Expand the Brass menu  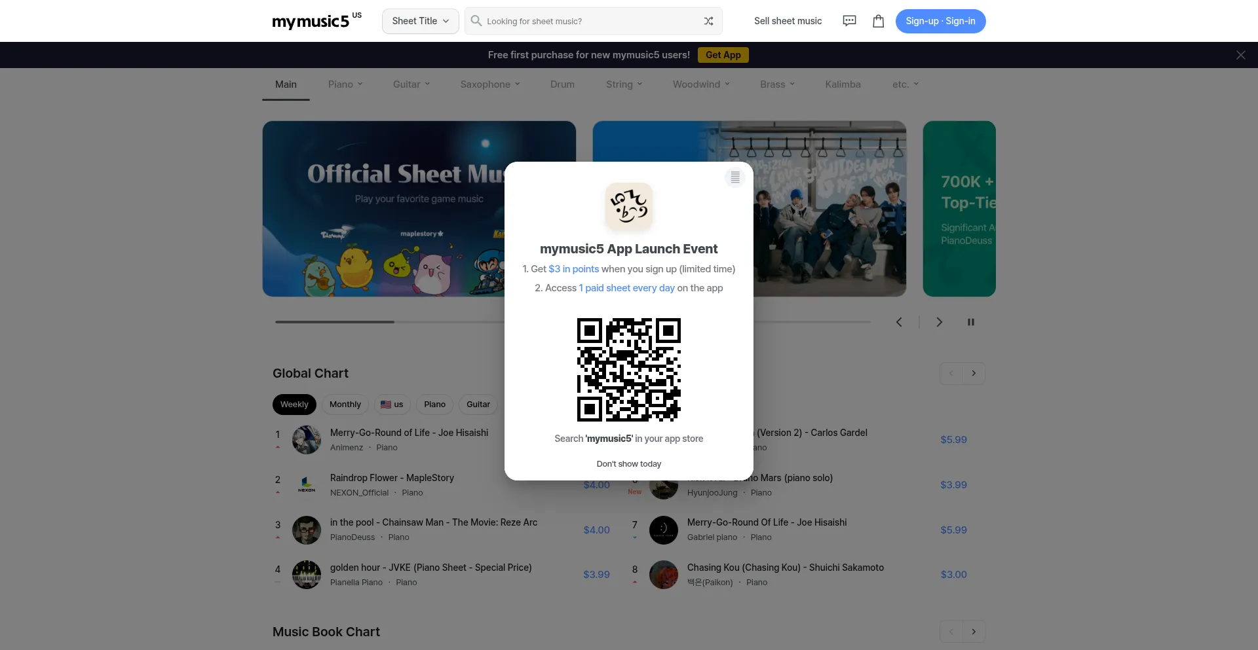point(778,84)
